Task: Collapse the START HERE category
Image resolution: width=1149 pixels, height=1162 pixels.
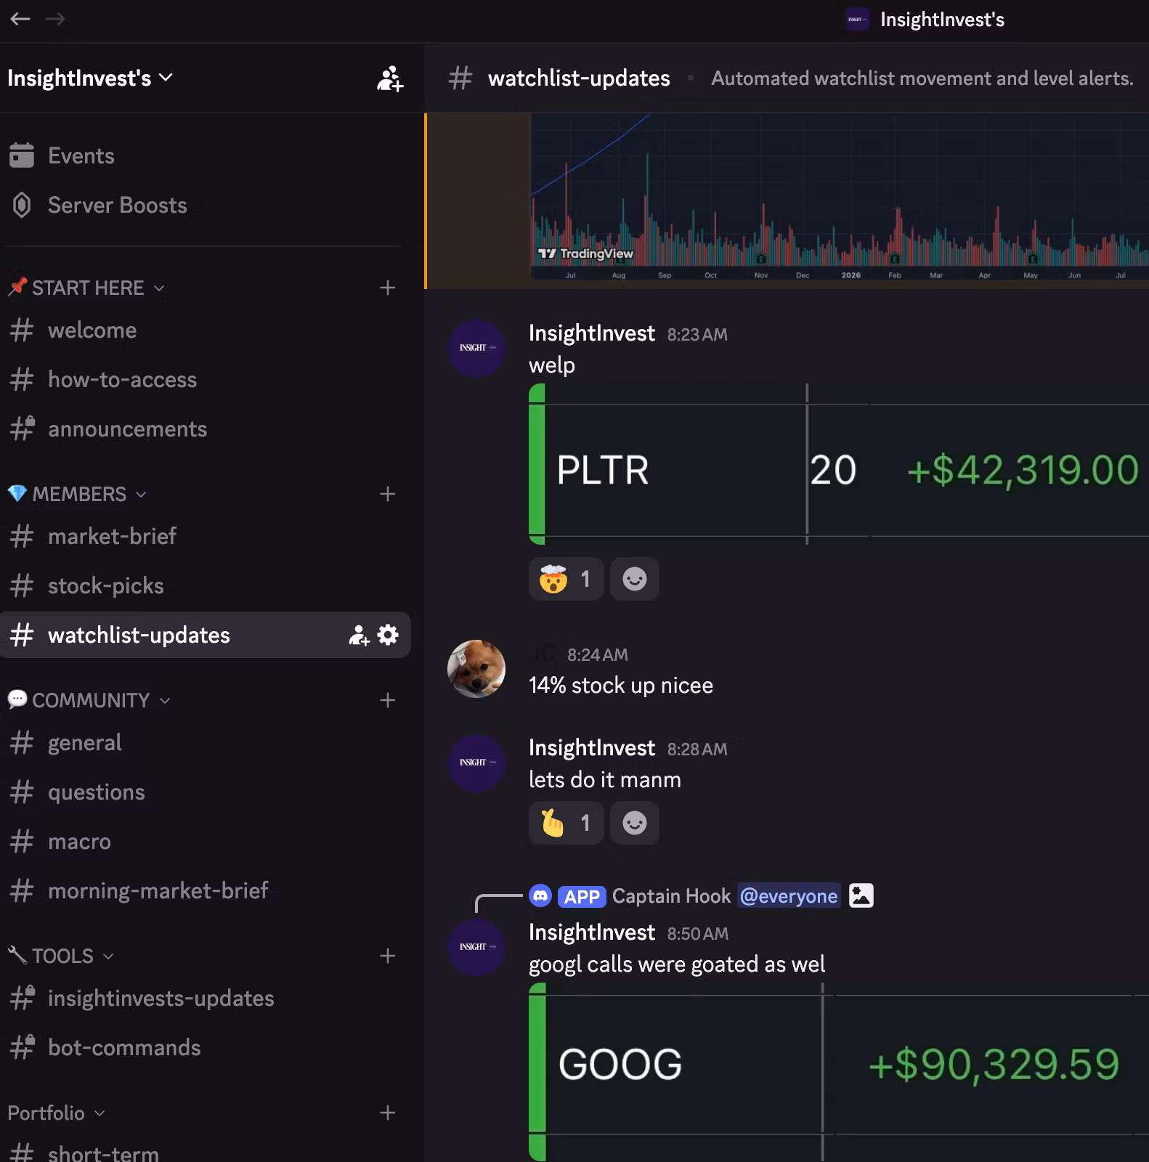Action: pyautogui.click(x=87, y=288)
